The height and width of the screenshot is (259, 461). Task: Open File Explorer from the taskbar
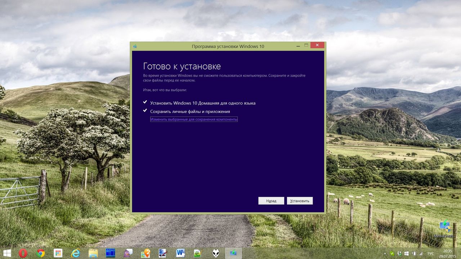point(93,253)
